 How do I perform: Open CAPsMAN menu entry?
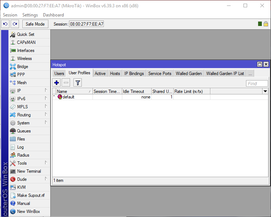(x=29, y=42)
